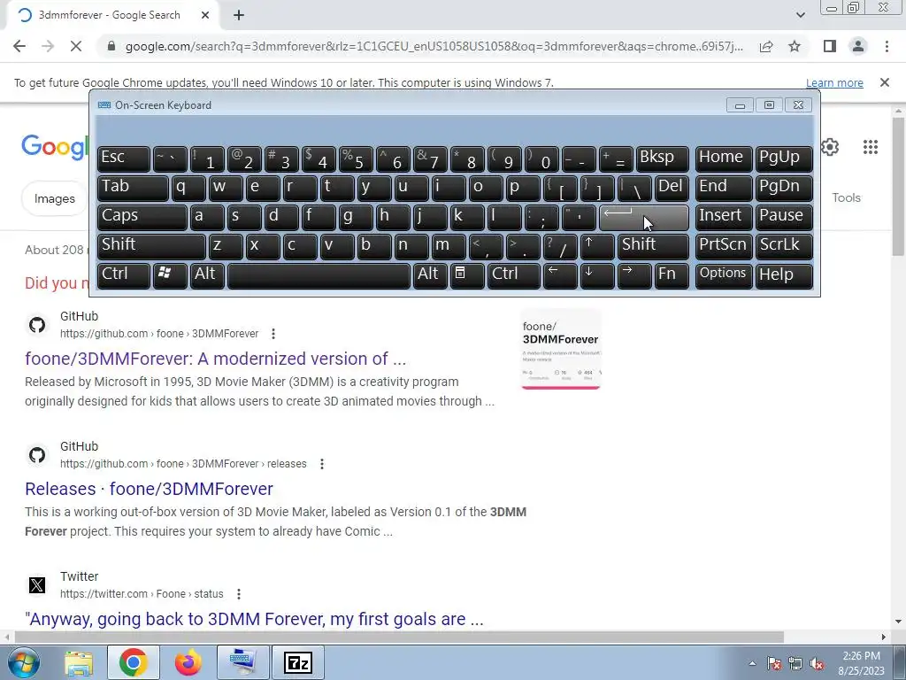
Task: Hit the down arrow key in the bottom row
Action: (597, 276)
